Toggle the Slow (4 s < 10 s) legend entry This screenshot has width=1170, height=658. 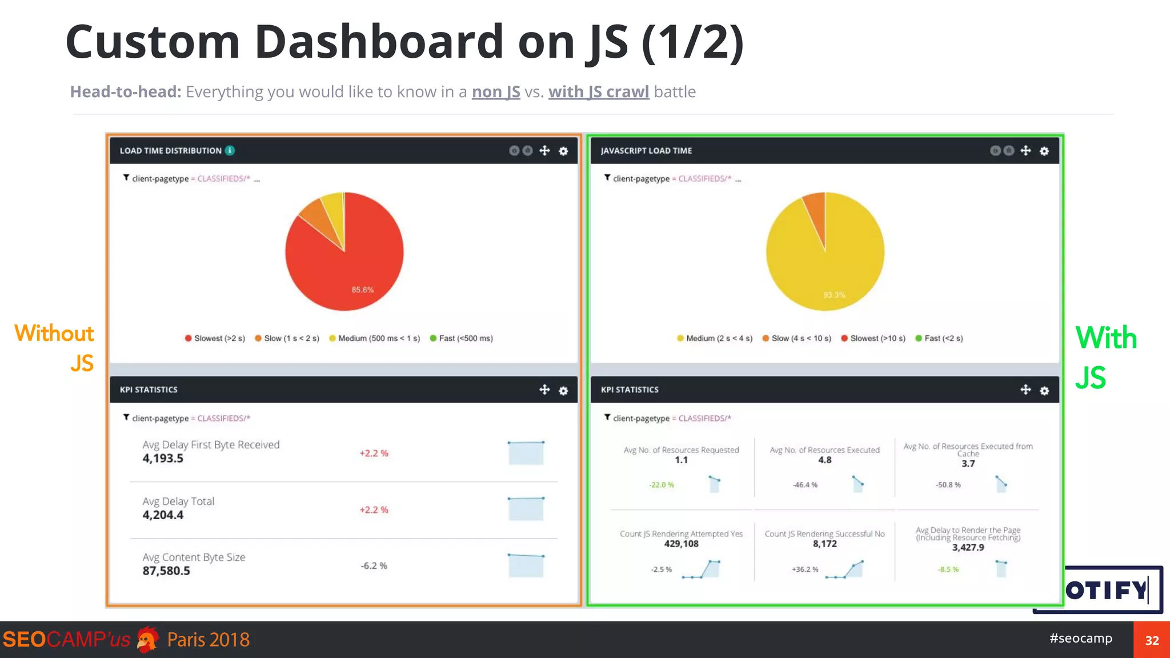click(x=797, y=338)
